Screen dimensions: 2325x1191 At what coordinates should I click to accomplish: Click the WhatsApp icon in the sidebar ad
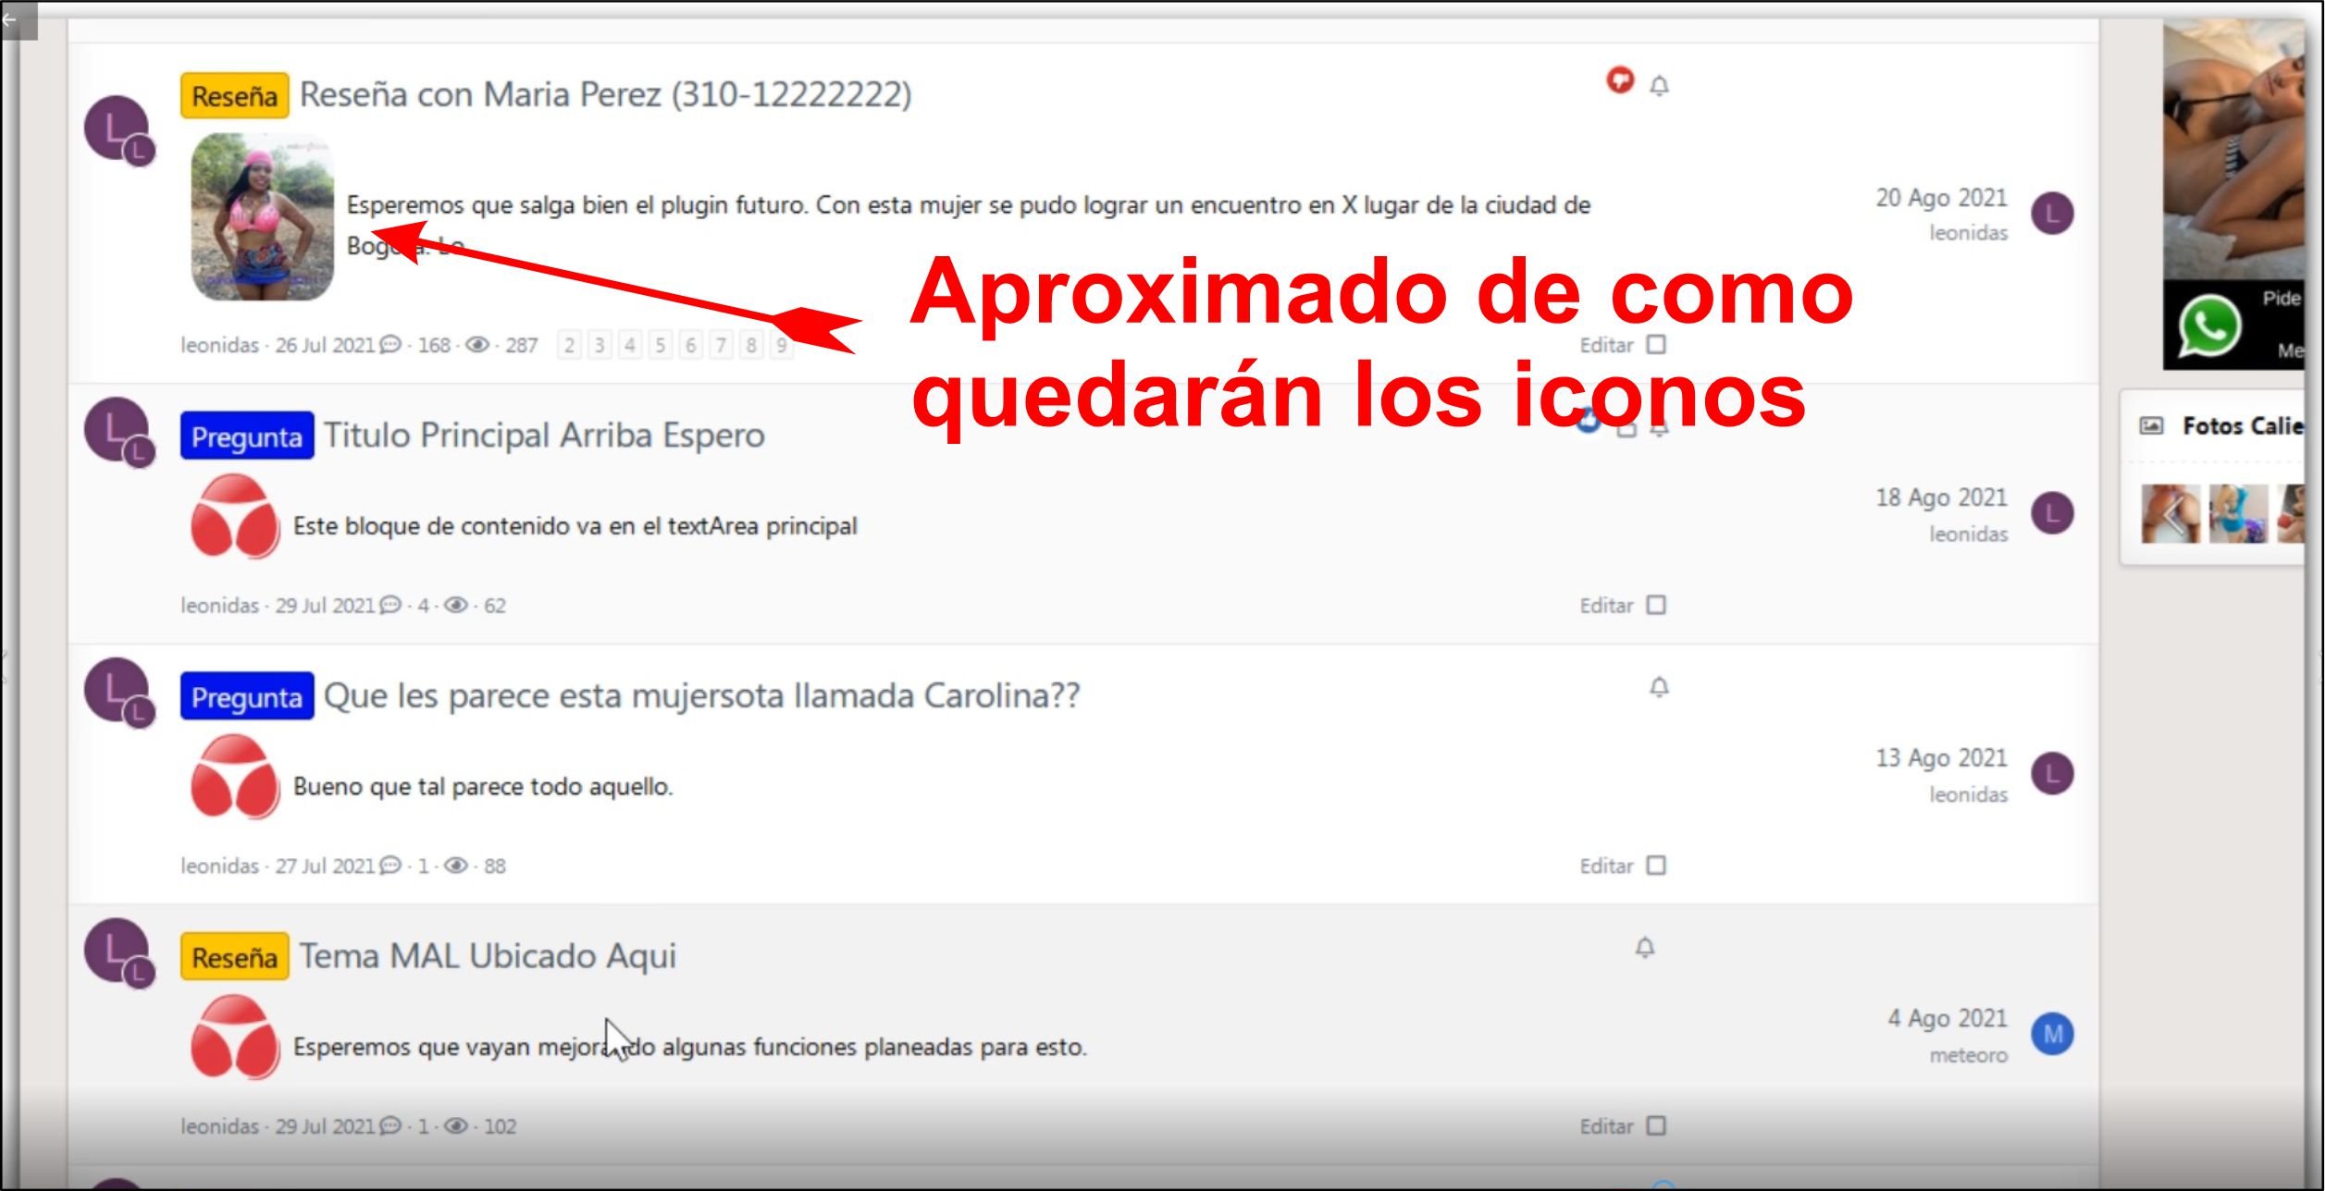(x=2208, y=326)
